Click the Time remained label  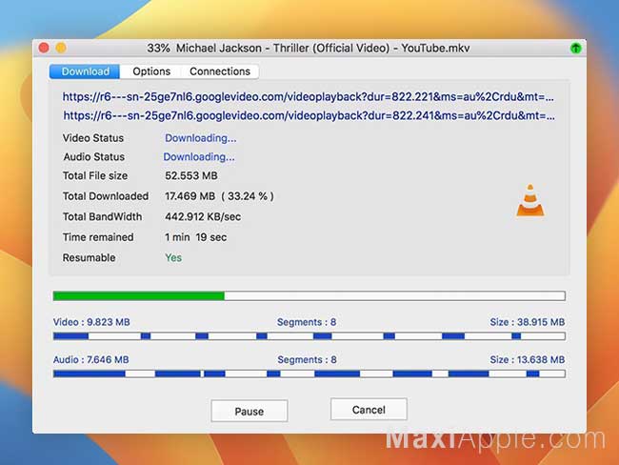coord(98,237)
